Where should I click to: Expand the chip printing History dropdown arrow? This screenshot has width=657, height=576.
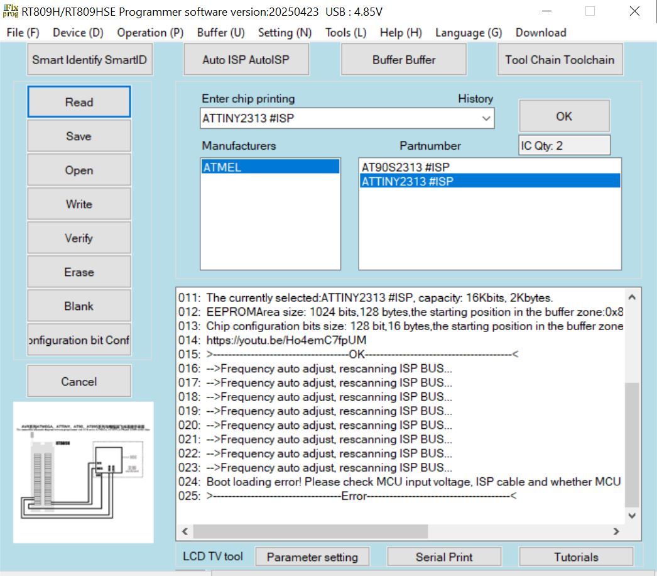click(x=486, y=118)
